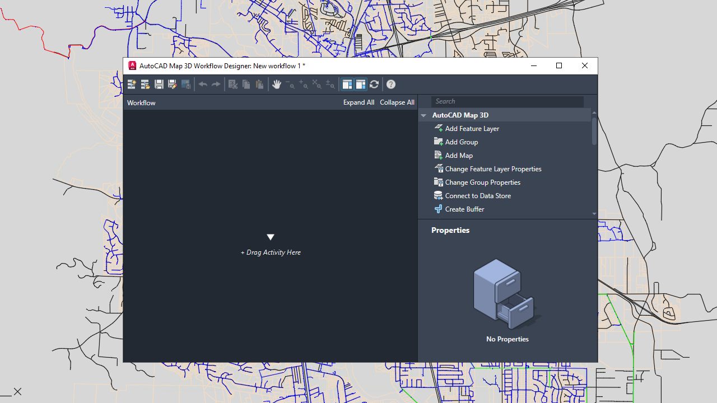The height and width of the screenshot is (403, 717).
Task: Select the Add Feature Layer activity
Action: (472, 129)
